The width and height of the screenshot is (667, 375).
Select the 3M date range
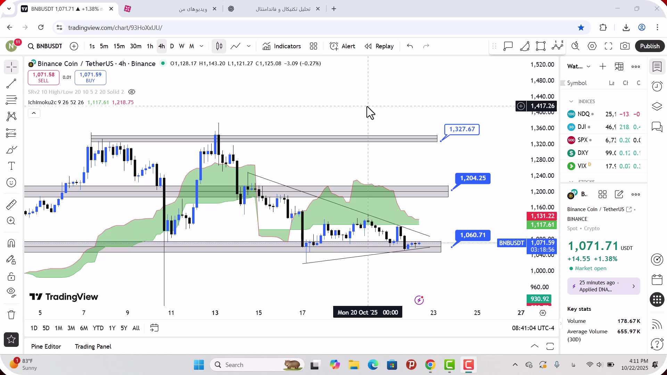(x=71, y=328)
